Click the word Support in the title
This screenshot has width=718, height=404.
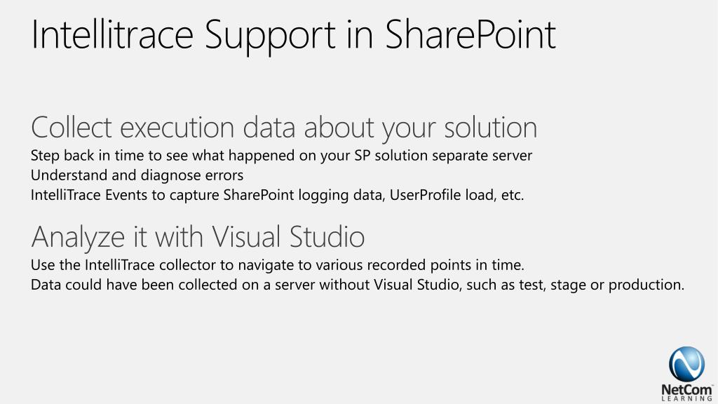coord(270,36)
